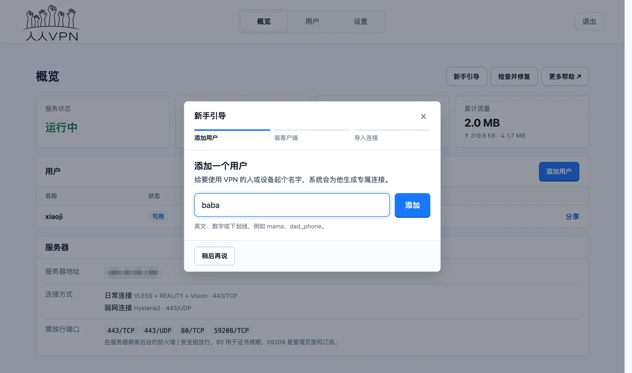The image size is (632, 373).
Task: Switch to the 概览 tab
Action: click(x=263, y=21)
